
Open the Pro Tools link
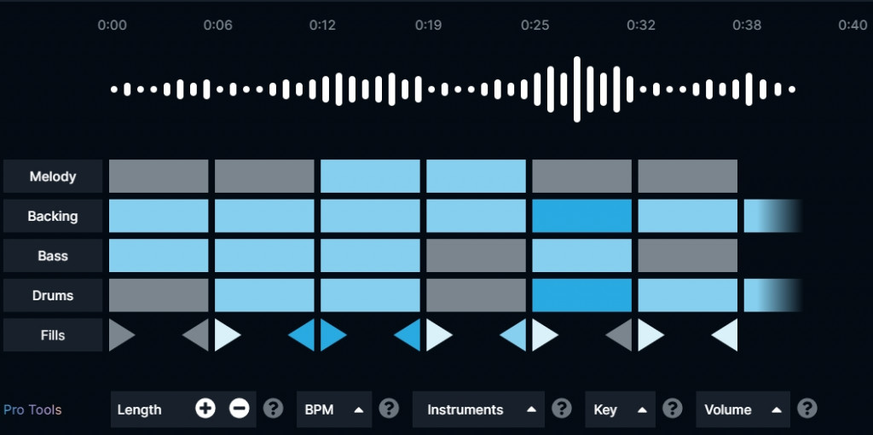point(32,410)
